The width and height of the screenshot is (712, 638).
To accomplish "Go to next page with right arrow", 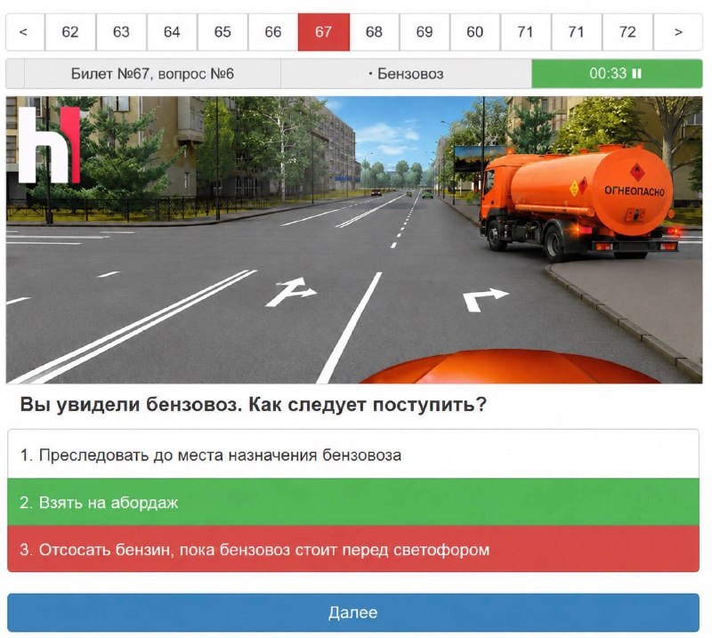I will coord(678,32).
